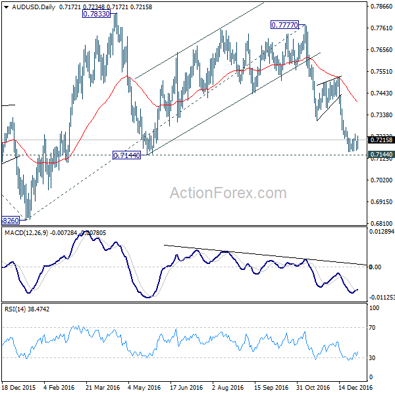Click the 18 Dec 2015 date label
The image size is (395, 395).
(x=18, y=387)
